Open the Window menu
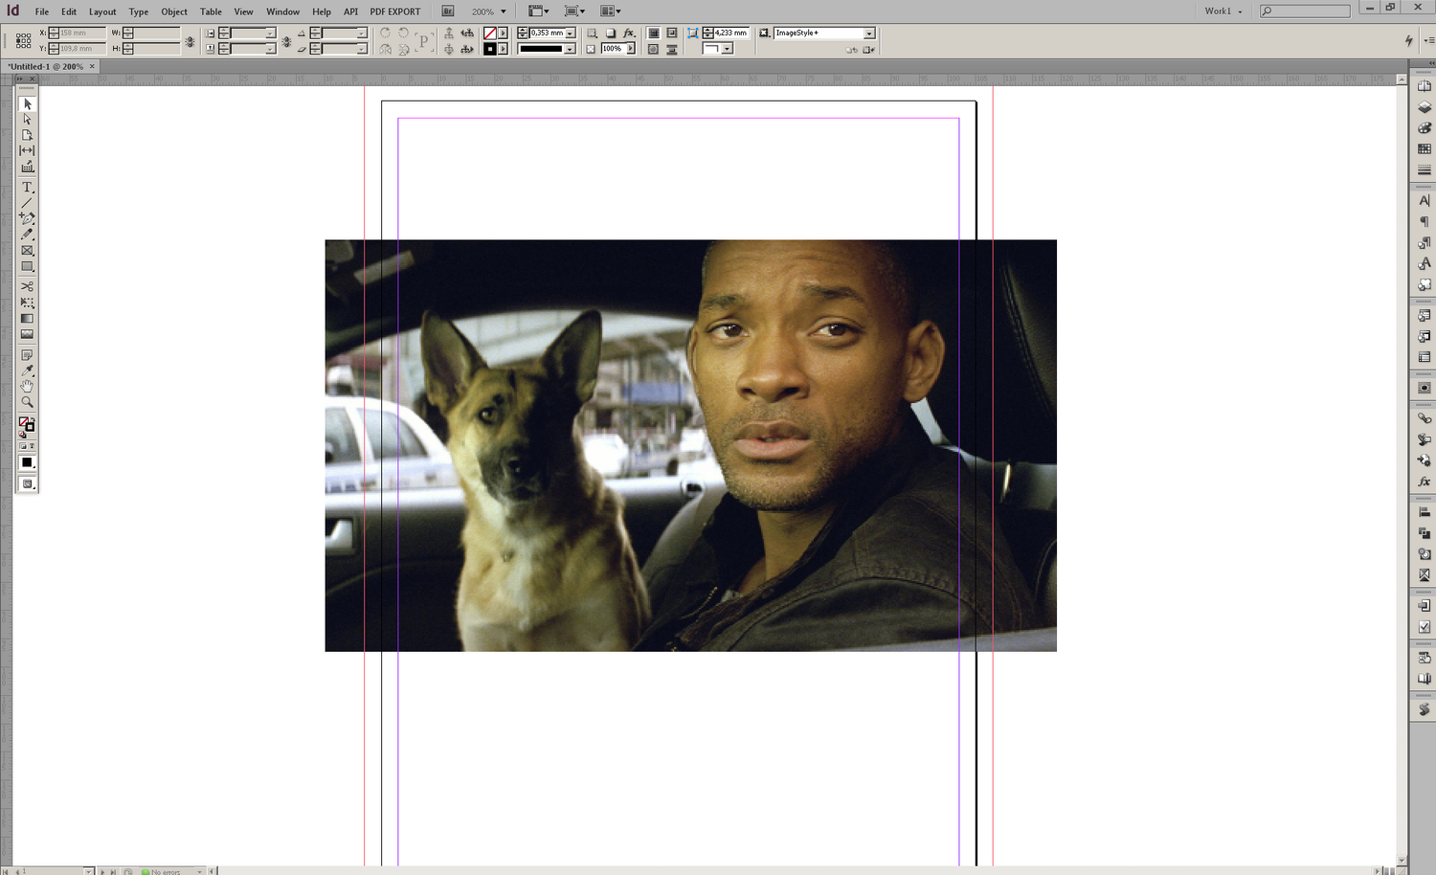The width and height of the screenshot is (1436, 875). 282,11
